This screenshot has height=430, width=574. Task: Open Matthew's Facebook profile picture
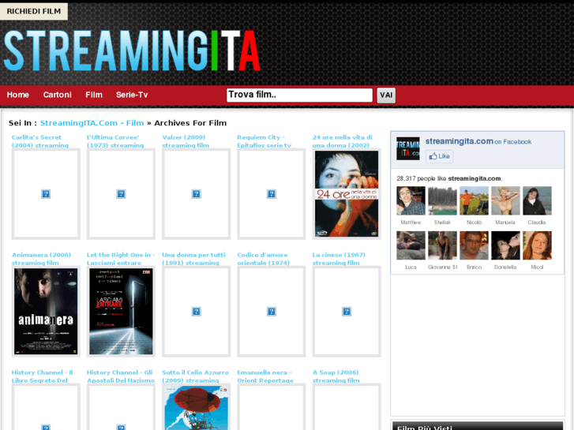411,200
